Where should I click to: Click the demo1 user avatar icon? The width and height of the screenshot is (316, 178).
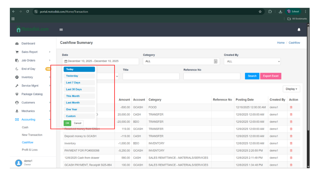pos(18,163)
